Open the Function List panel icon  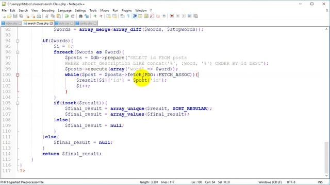[x=152, y=16]
